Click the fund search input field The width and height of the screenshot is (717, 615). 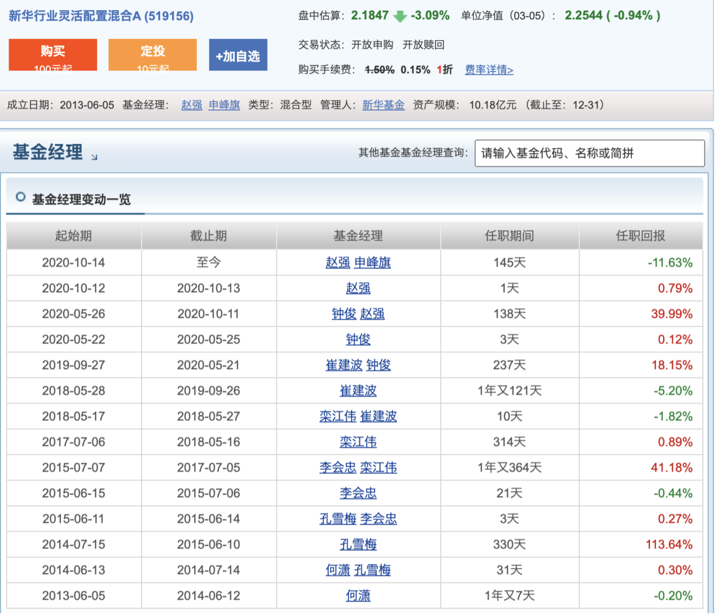click(x=590, y=153)
